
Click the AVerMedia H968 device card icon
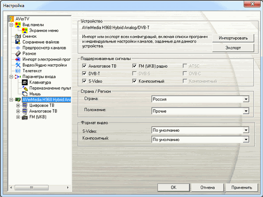pos(18,100)
